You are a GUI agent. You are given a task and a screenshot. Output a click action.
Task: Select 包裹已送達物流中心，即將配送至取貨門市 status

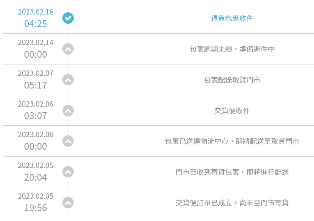click(232, 141)
